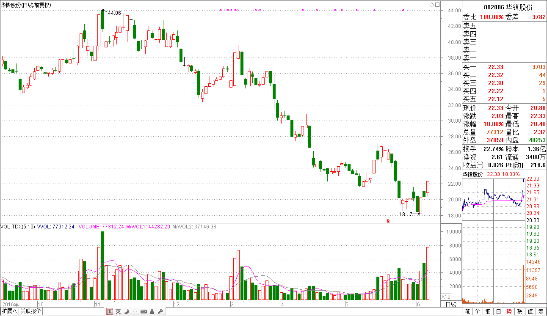Click the 日线 period selector

[x=451, y=304]
